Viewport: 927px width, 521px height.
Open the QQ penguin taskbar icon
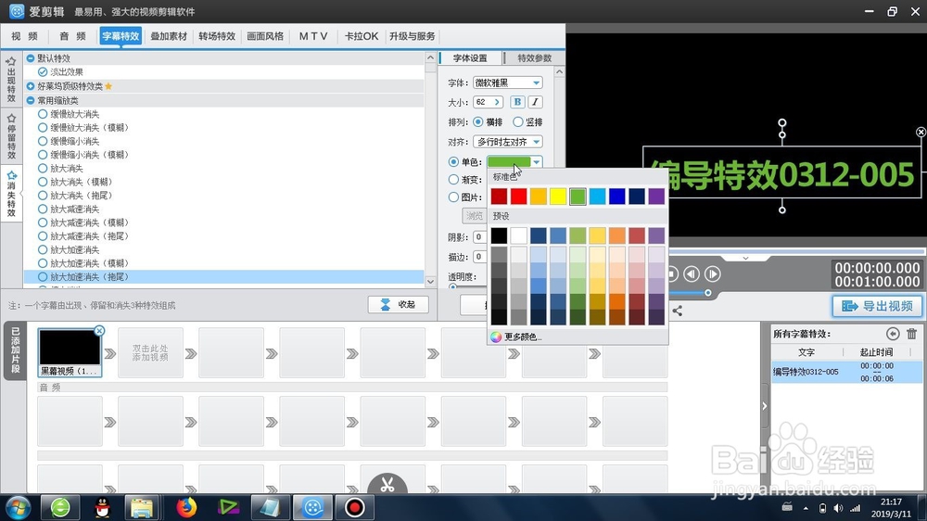coord(103,507)
